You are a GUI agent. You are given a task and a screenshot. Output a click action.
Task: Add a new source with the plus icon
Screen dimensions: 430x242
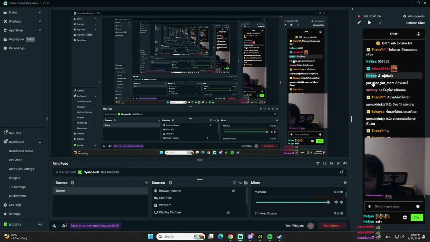[170, 183]
